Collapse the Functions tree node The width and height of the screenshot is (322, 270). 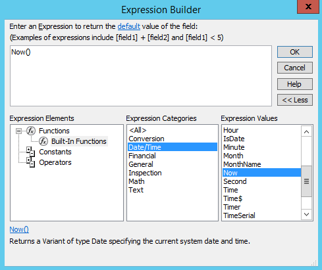pyautogui.click(x=18, y=131)
